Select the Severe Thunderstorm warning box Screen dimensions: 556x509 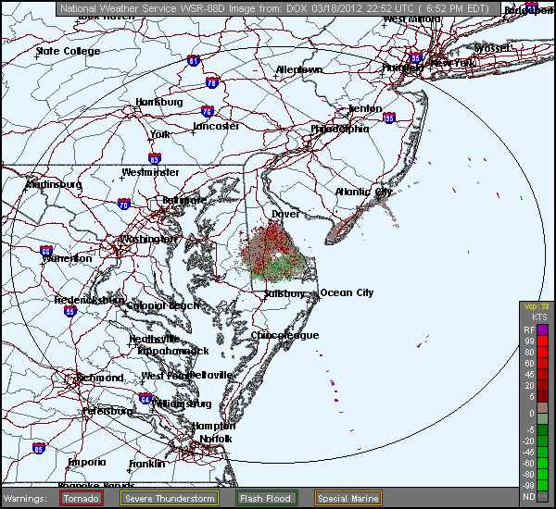coord(170,498)
